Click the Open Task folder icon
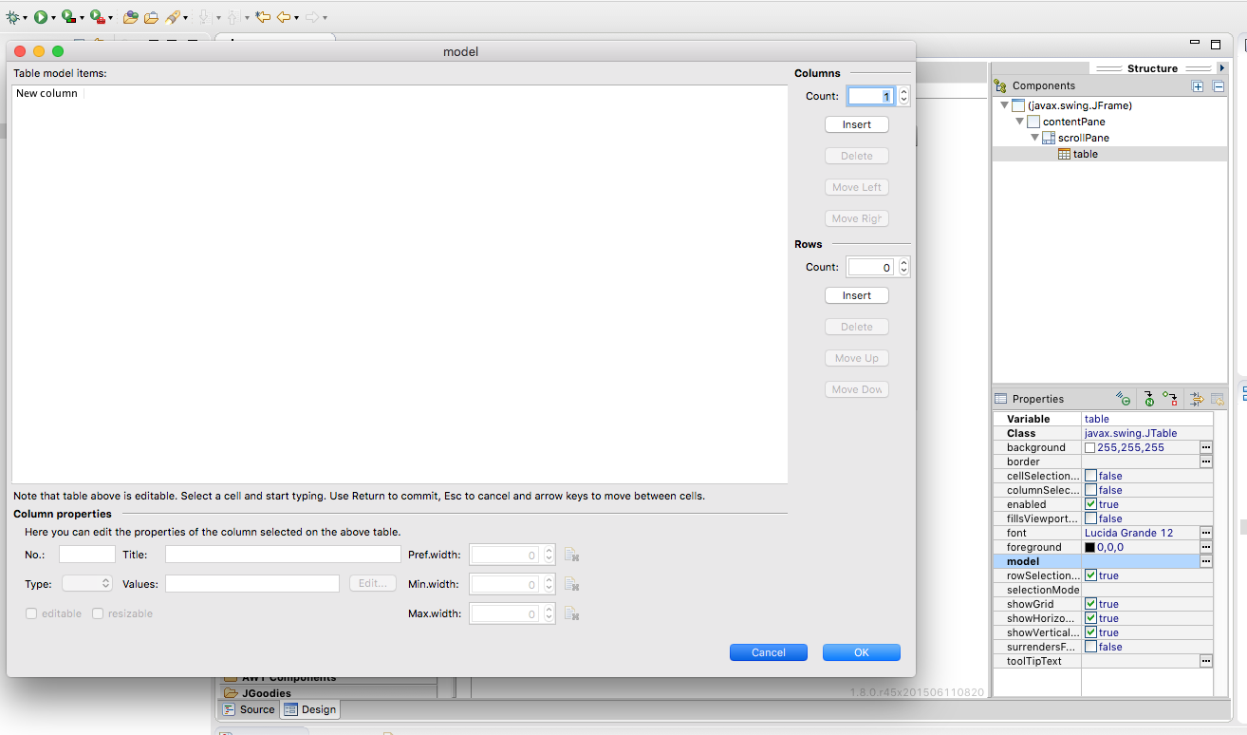Screen dimensions: 1247x735 click(x=151, y=17)
